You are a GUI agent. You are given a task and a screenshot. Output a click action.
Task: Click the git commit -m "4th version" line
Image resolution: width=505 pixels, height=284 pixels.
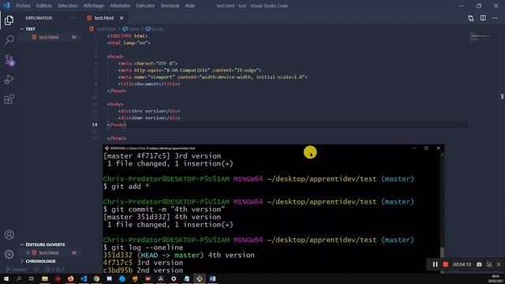pyautogui.click(x=164, y=209)
